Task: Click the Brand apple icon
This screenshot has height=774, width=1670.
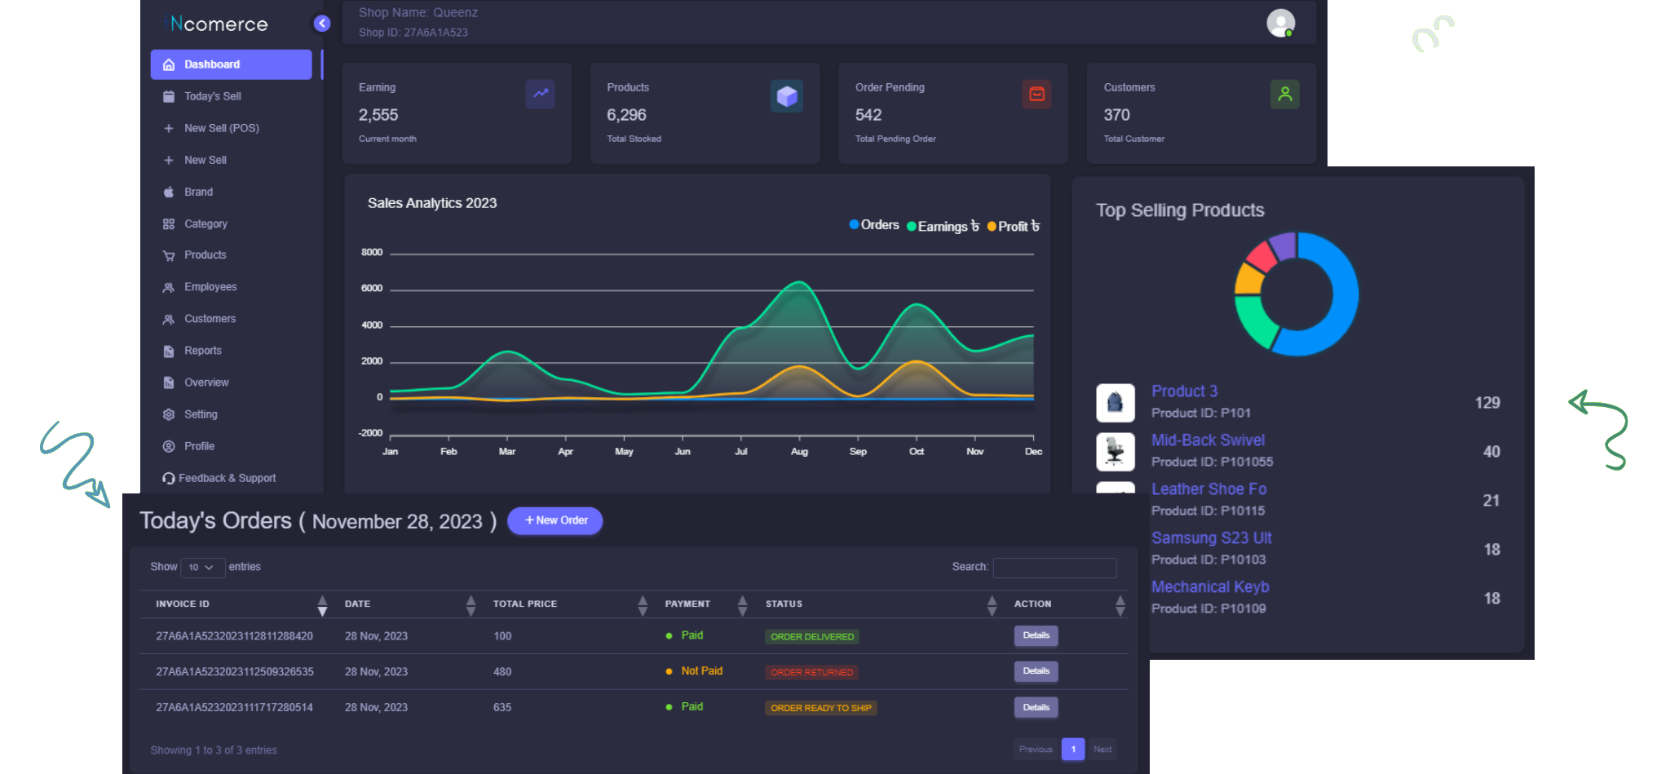Action: [x=169, y=192]
